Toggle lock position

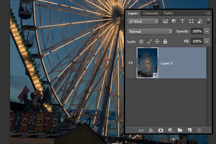point(157,41)
